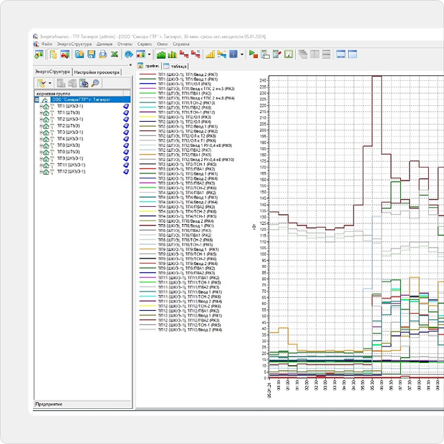This screenshot has width=444, height=444.
Task: Click legend entry "ТП11/ПВА1 (PIK2)"
Action: point(188,278)
